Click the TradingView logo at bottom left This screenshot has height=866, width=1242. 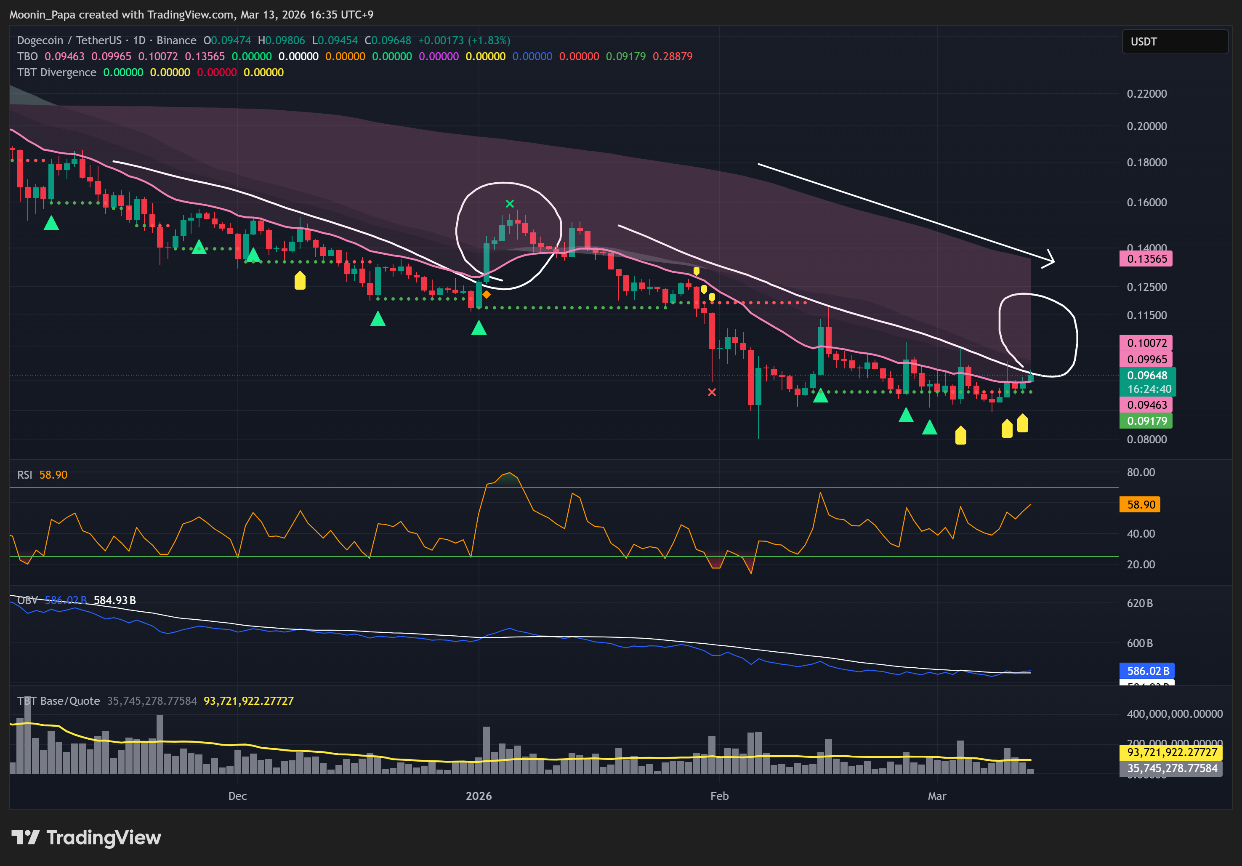pos(87,837)
